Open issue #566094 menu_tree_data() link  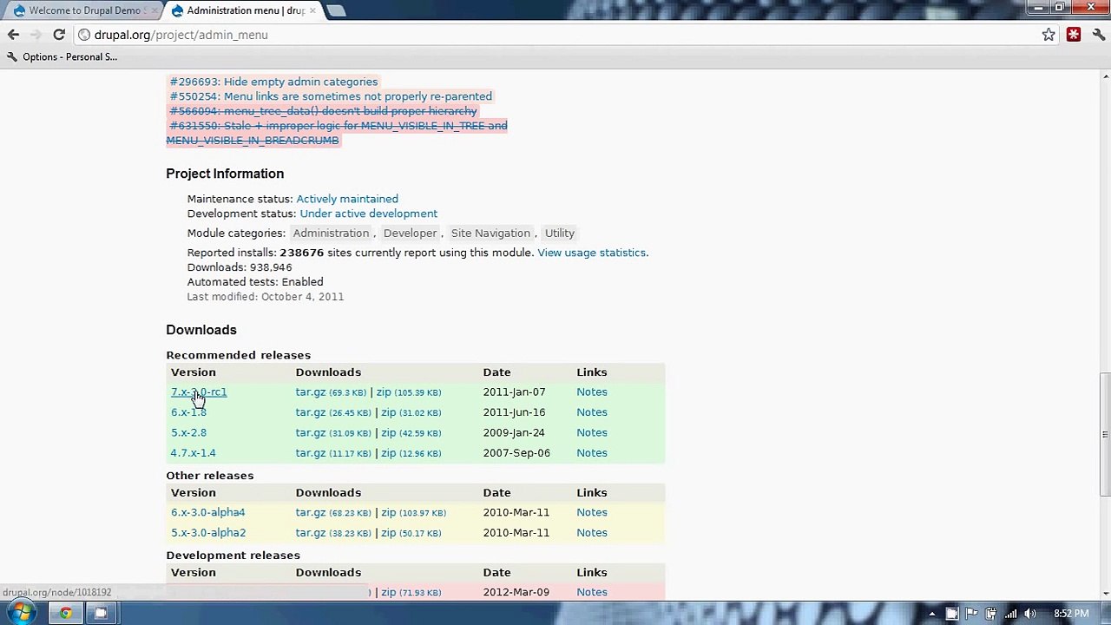tap(323, 111)
